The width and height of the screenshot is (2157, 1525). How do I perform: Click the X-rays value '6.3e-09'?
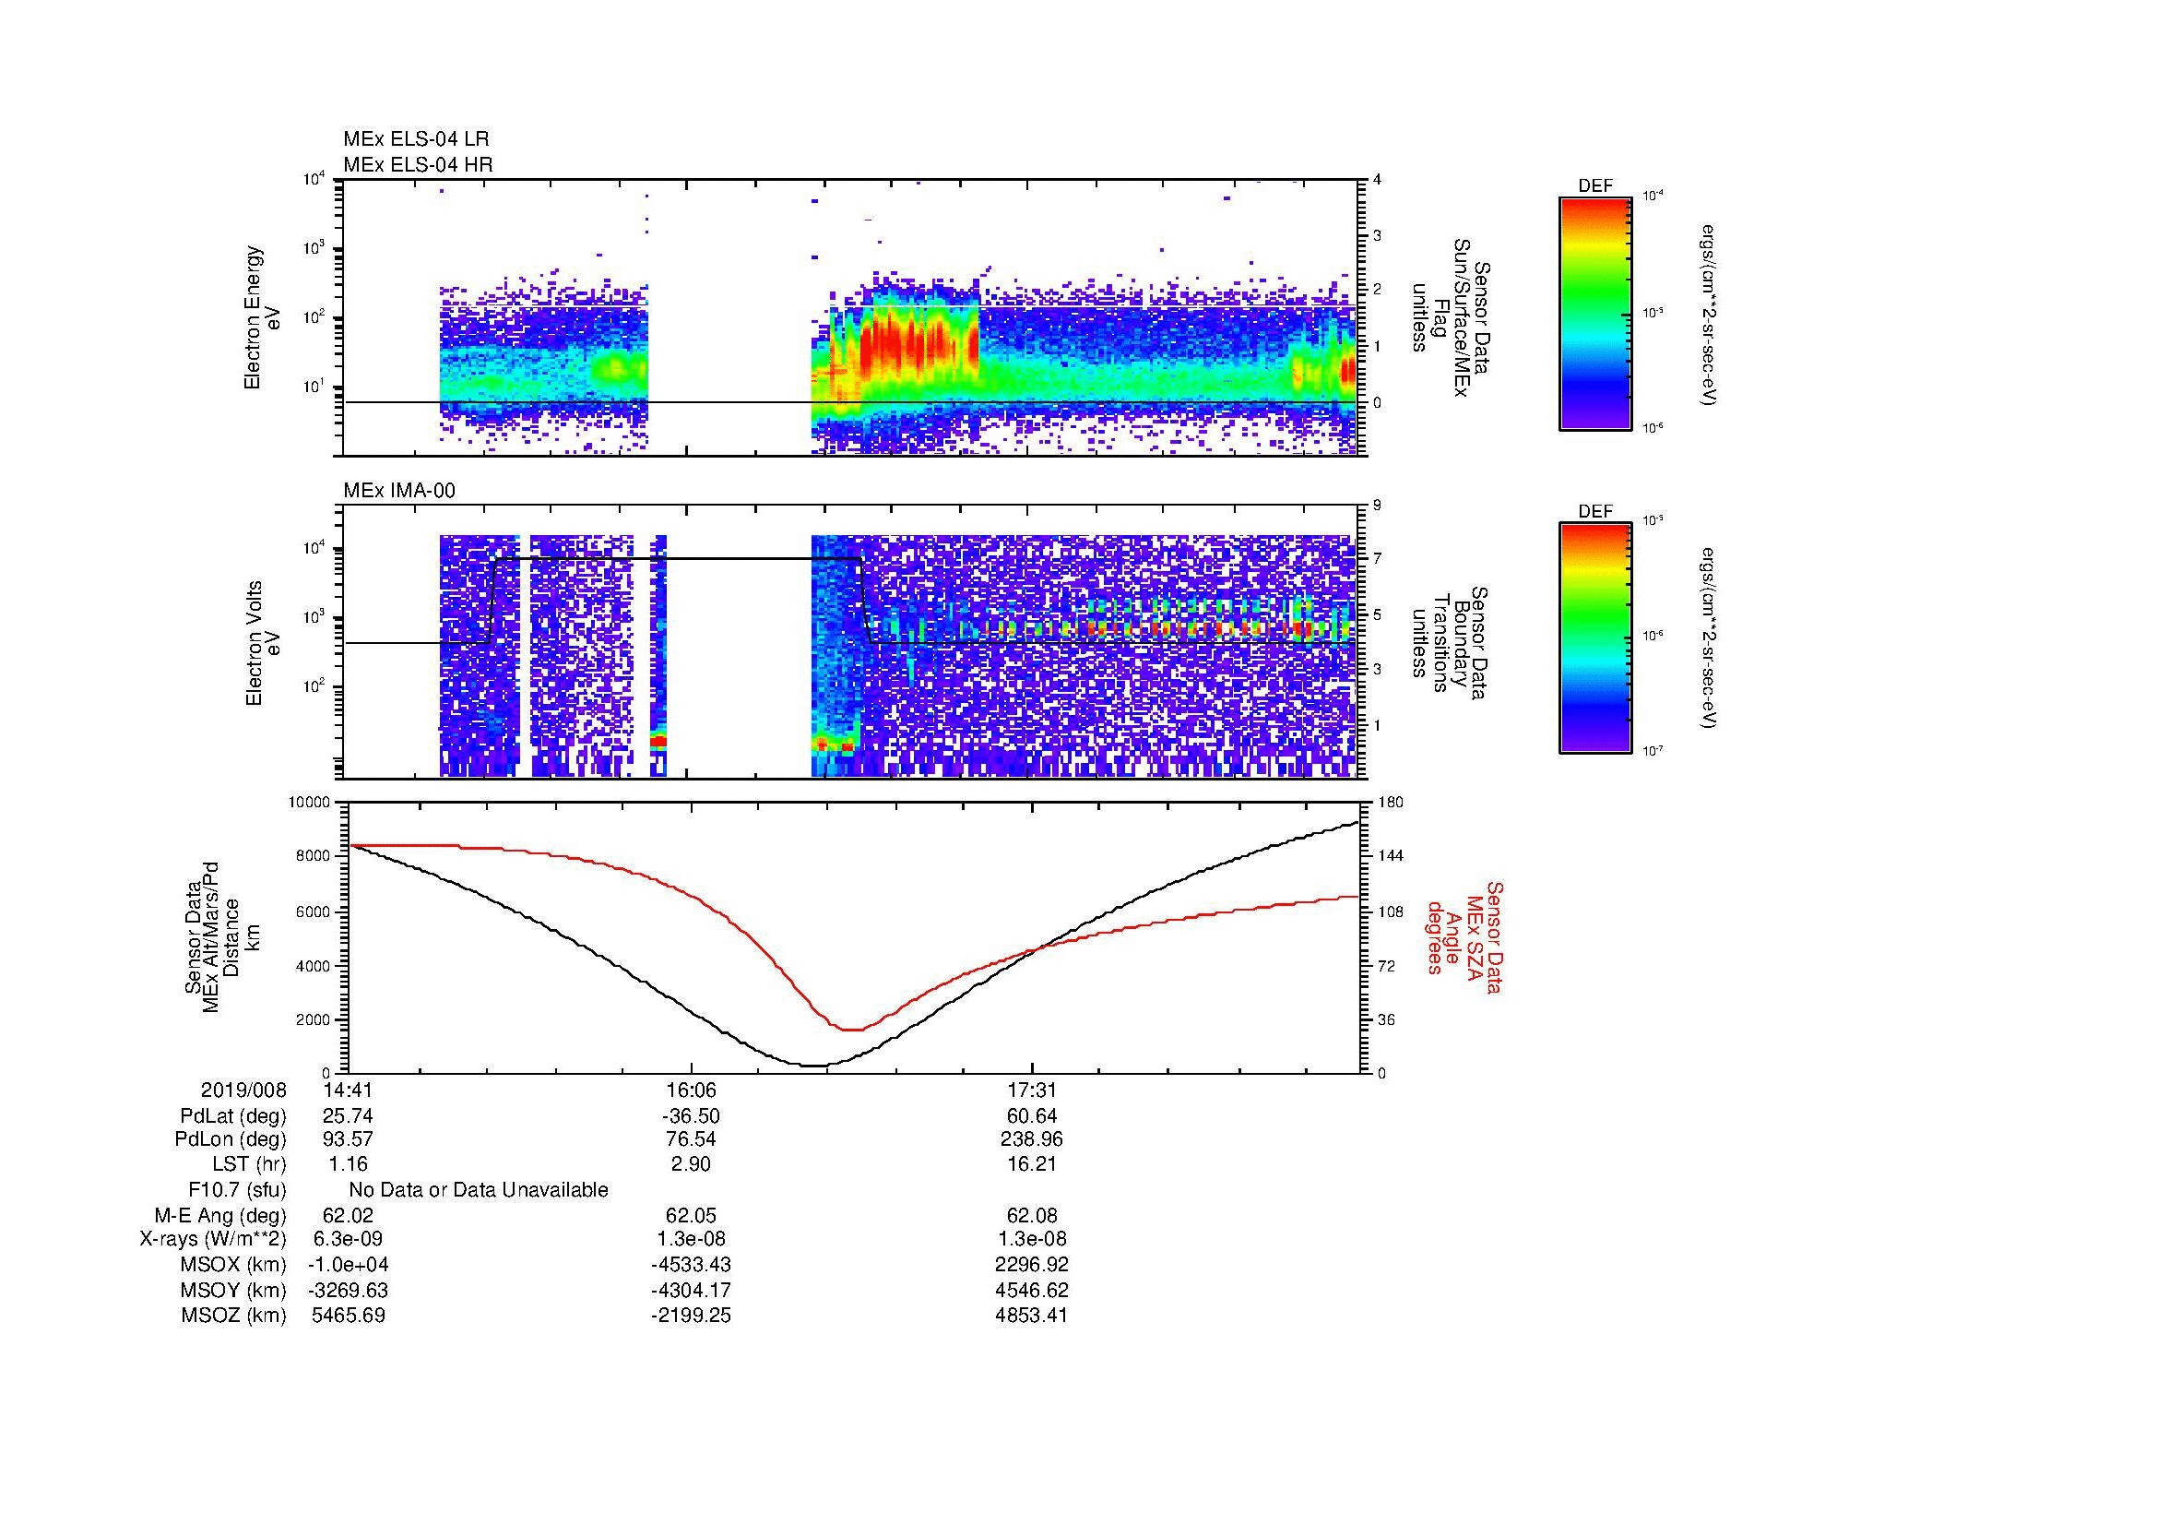348,1239
